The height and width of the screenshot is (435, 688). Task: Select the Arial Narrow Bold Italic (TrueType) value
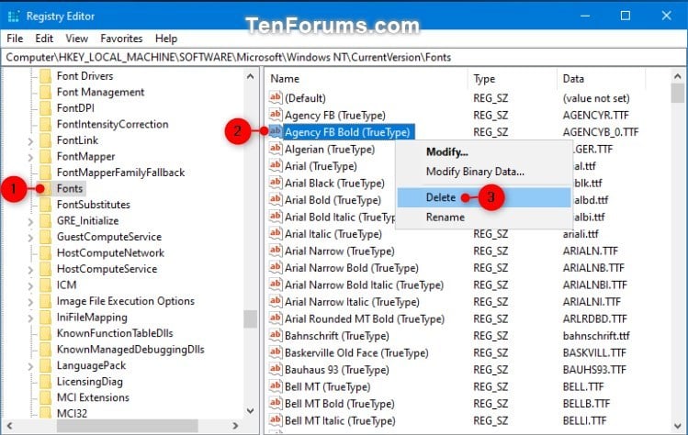coord(364,285)
